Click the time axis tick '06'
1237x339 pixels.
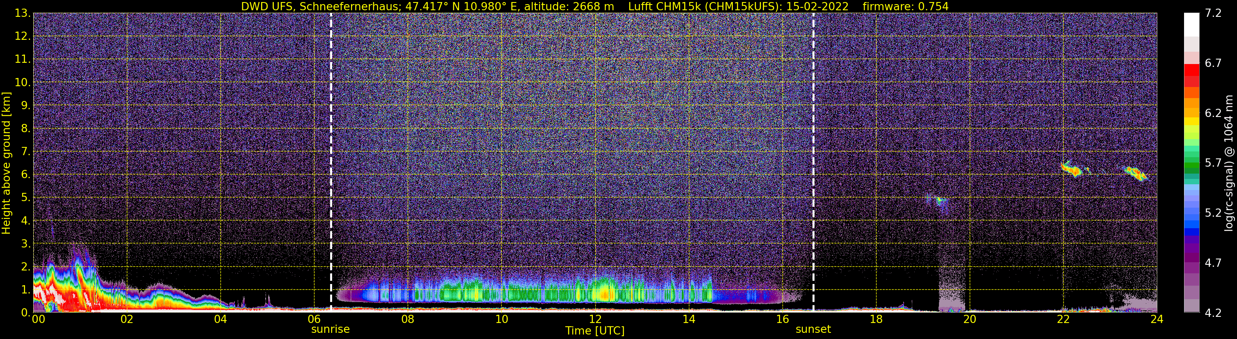click(314, 319)
